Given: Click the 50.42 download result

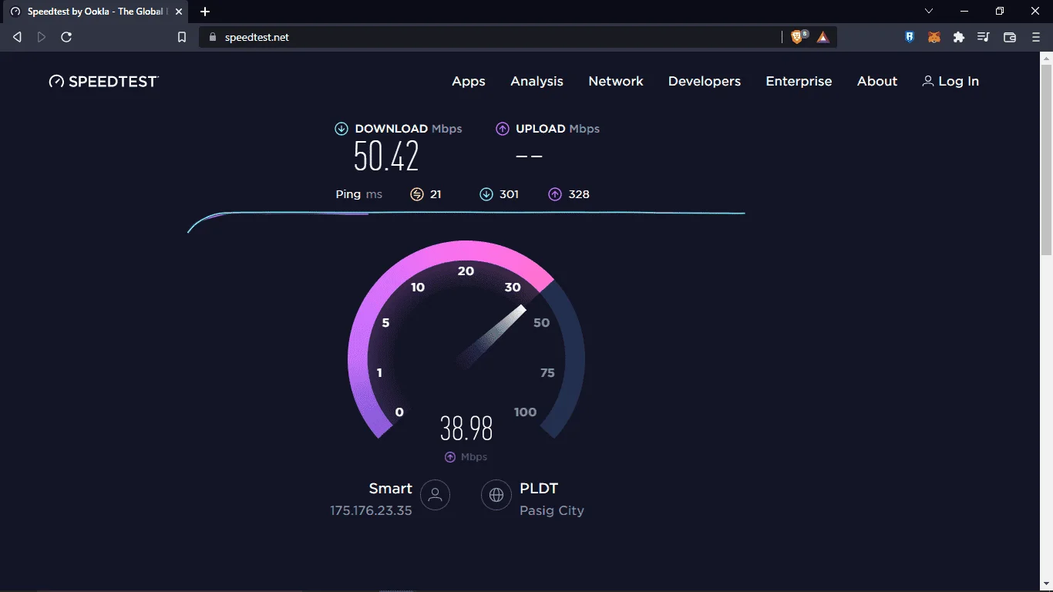Looking at the screenshot, I should pos(386,156).
